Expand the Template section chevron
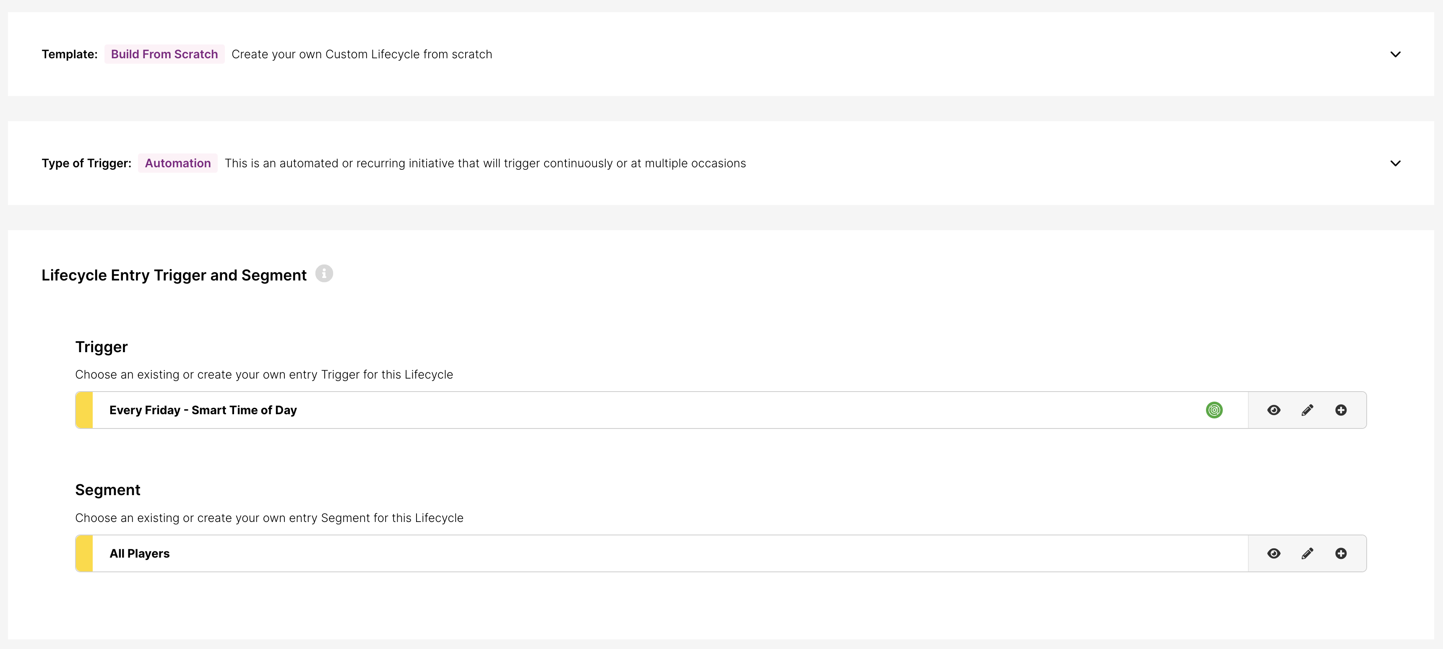Viewport: 1443px width, 649px height. pos(1395,55)
